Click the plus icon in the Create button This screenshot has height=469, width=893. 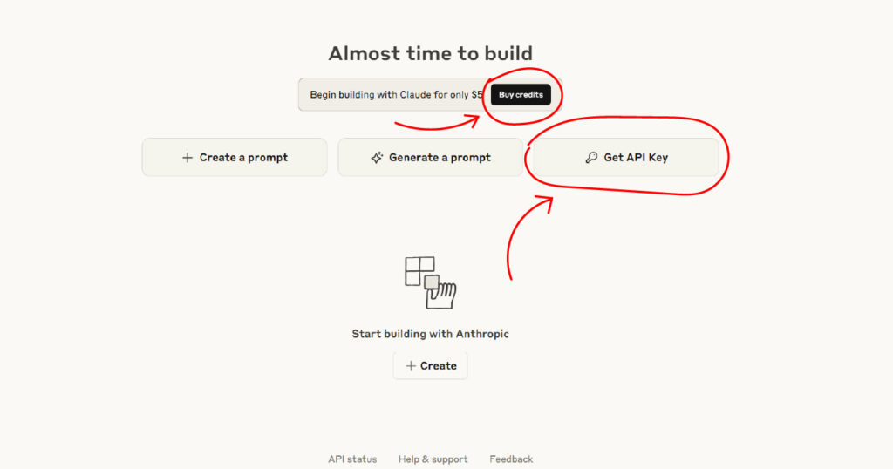[x=411, y=366]
